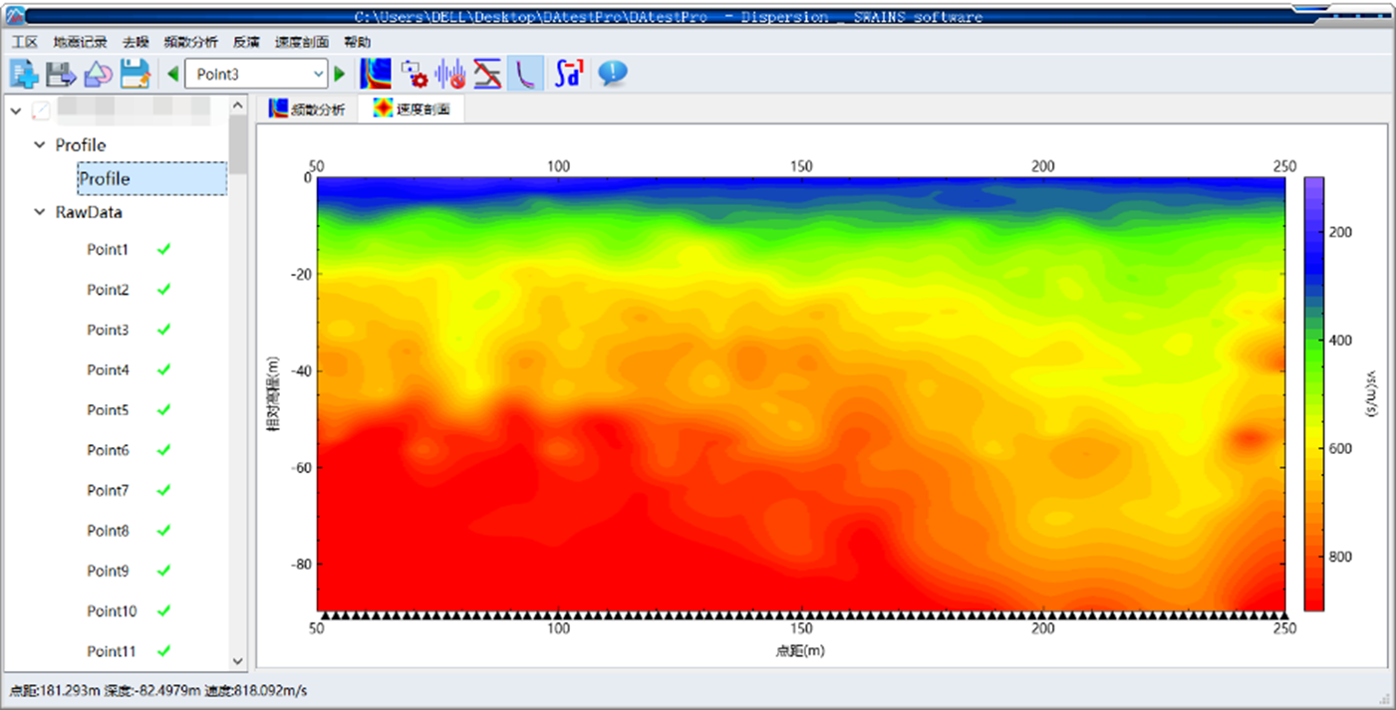Click the green check mark beside Point9

(x=164, y=571)
